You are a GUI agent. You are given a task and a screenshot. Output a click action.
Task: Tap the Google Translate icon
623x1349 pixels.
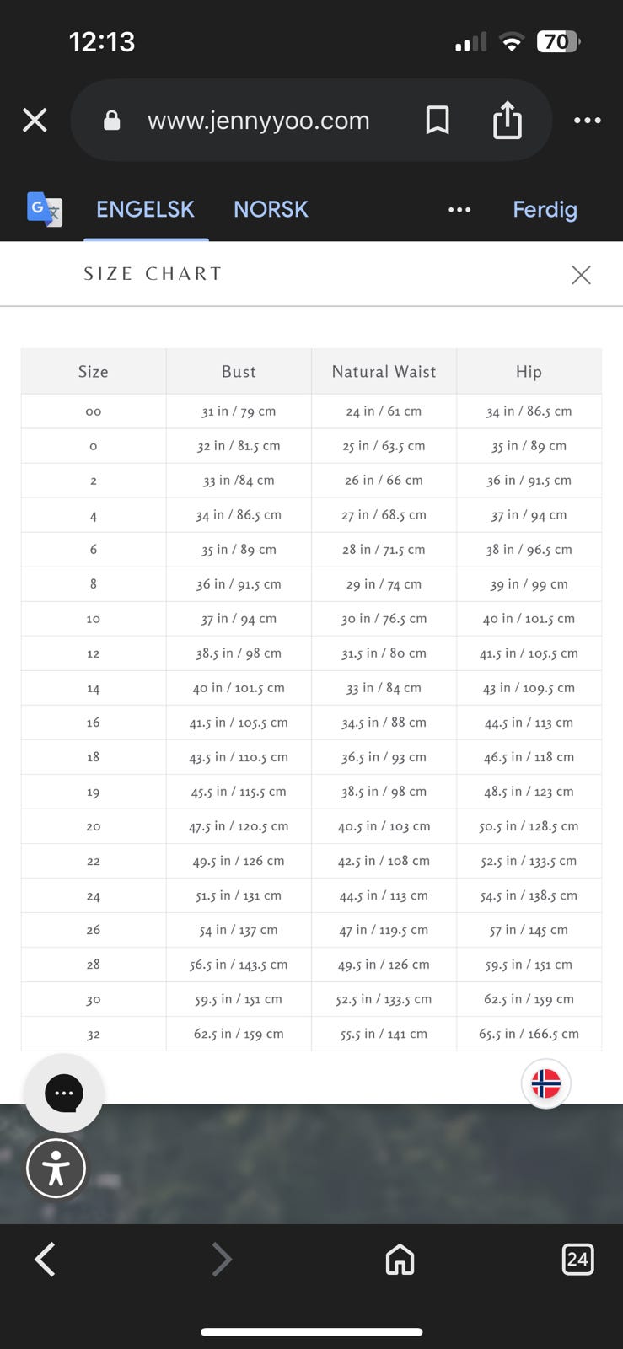(x=44, y=209)
